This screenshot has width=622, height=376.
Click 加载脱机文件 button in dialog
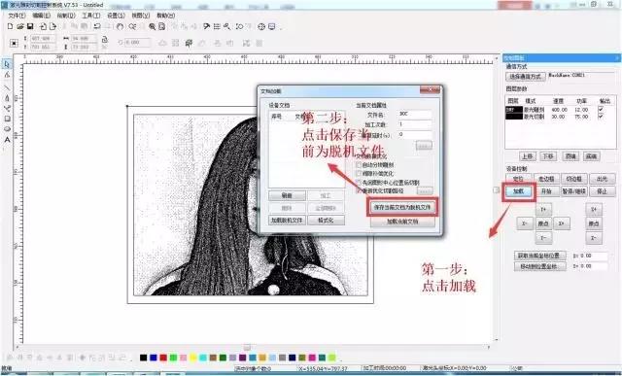tap(287, 221)
